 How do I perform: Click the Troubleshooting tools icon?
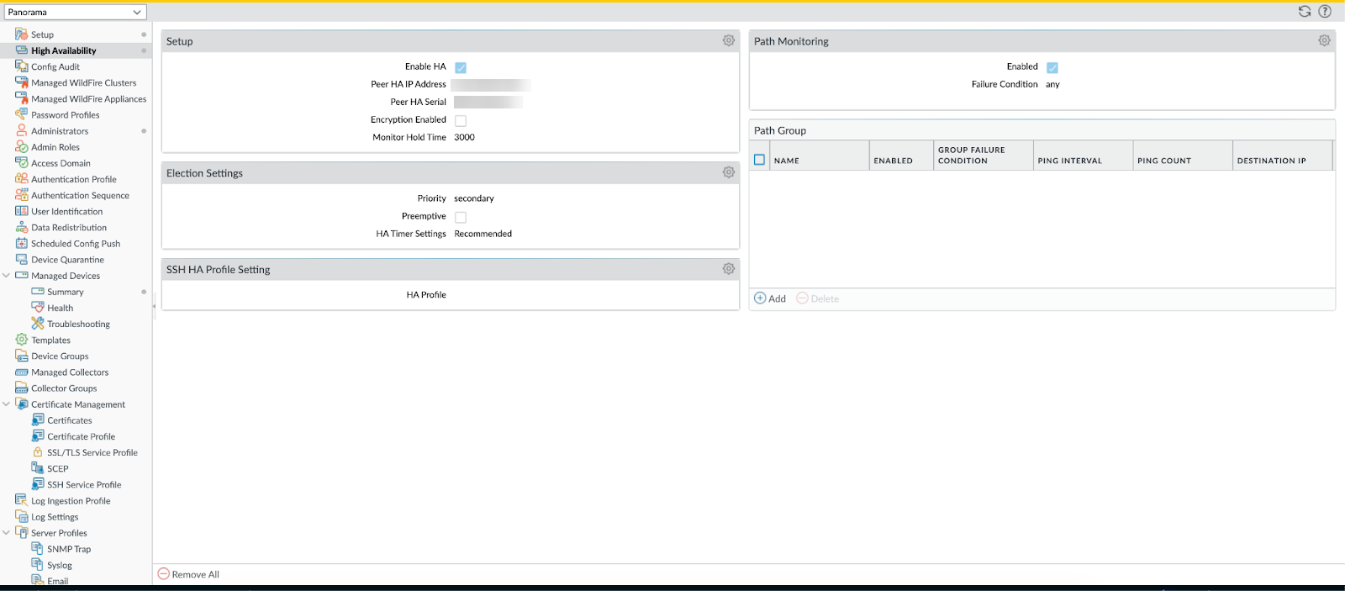tap(37, 324)
